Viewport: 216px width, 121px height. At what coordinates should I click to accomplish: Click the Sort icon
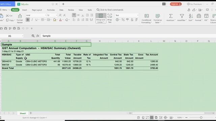(191, 16)
